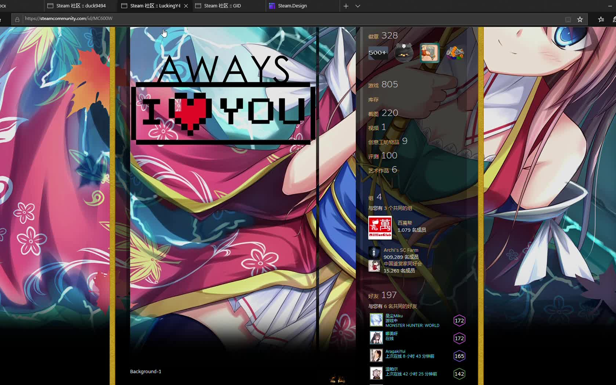This screenshot has width=616, height=385.
Task: Click 娜美呀's level 172 badge
Action: 459,338
